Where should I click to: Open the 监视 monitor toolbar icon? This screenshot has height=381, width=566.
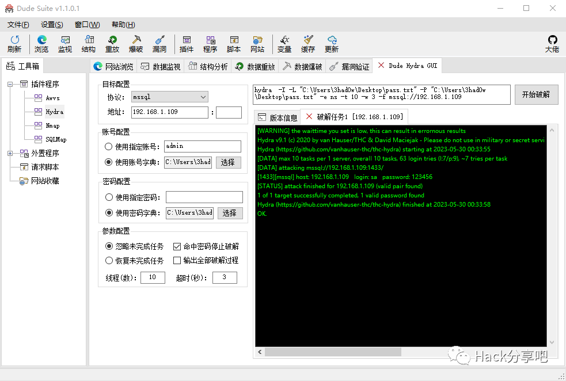click(x=65, y=44)
